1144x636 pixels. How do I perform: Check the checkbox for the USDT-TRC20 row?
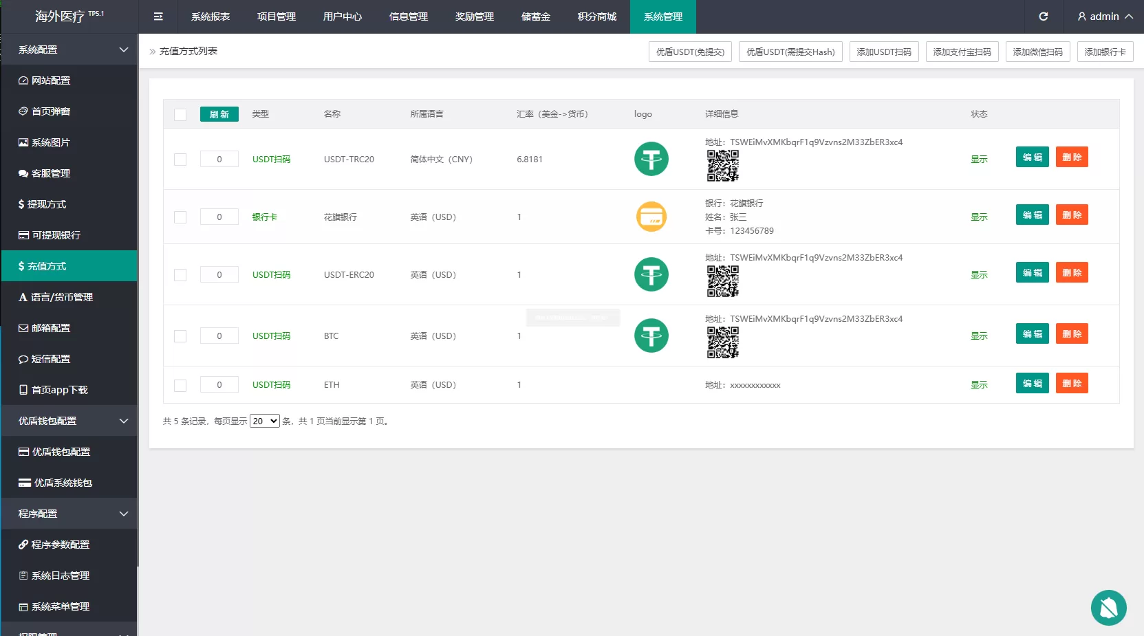[x=180, y=160]
